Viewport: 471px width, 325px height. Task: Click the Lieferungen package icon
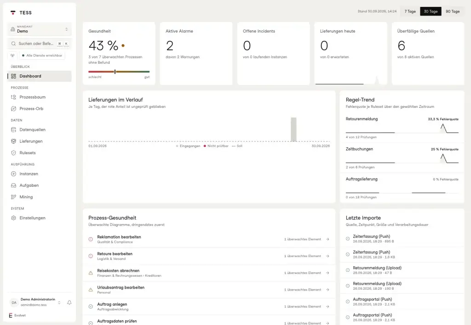point(13,141)
